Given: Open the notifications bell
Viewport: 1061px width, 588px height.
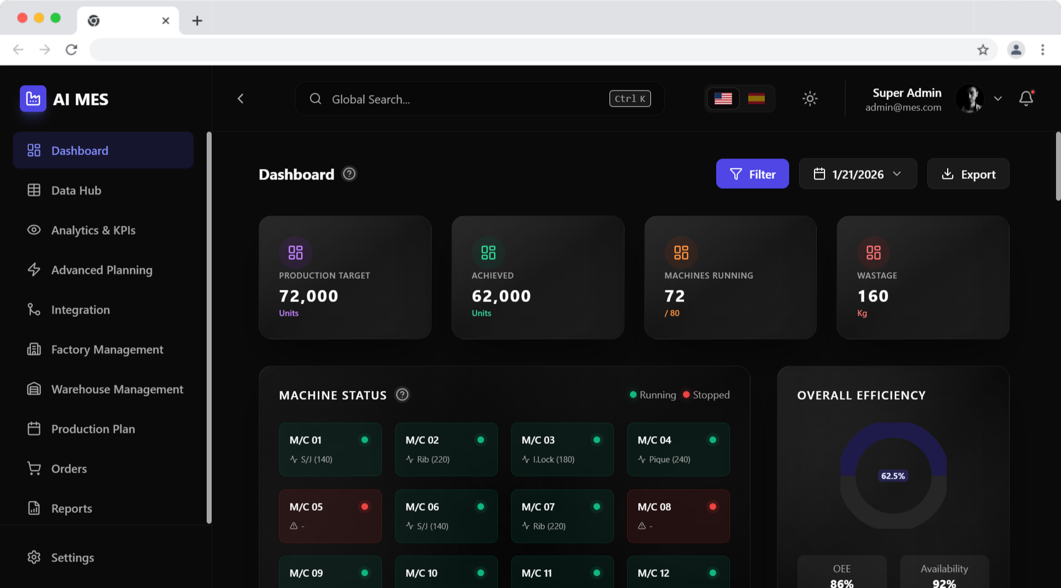Looking at the screenshot, I should tap(1026, 98).
